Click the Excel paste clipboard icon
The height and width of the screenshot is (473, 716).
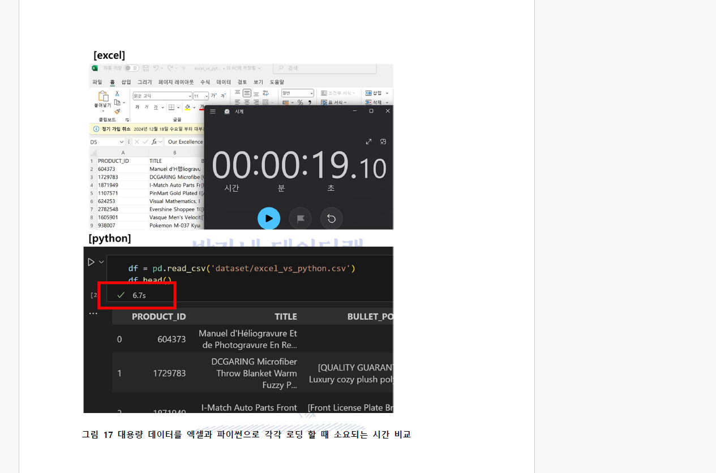pyautogui.click(x=104, y=96)
